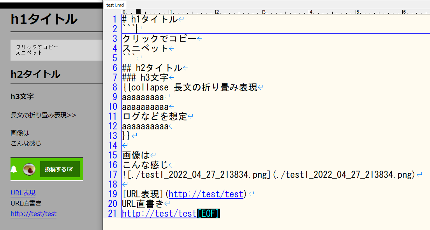The image size is (430, 230).
Task: Click the h2タイトル heading in preview
Action: pyautogui.click(x=35, y=74)
